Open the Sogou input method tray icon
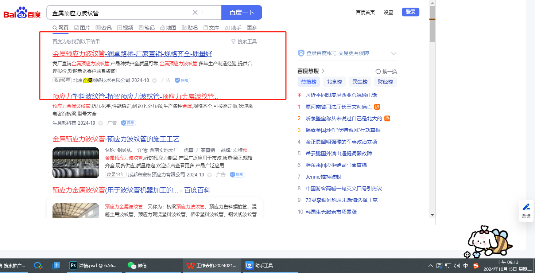Screen dimensions: 535x273 point(476,266)
